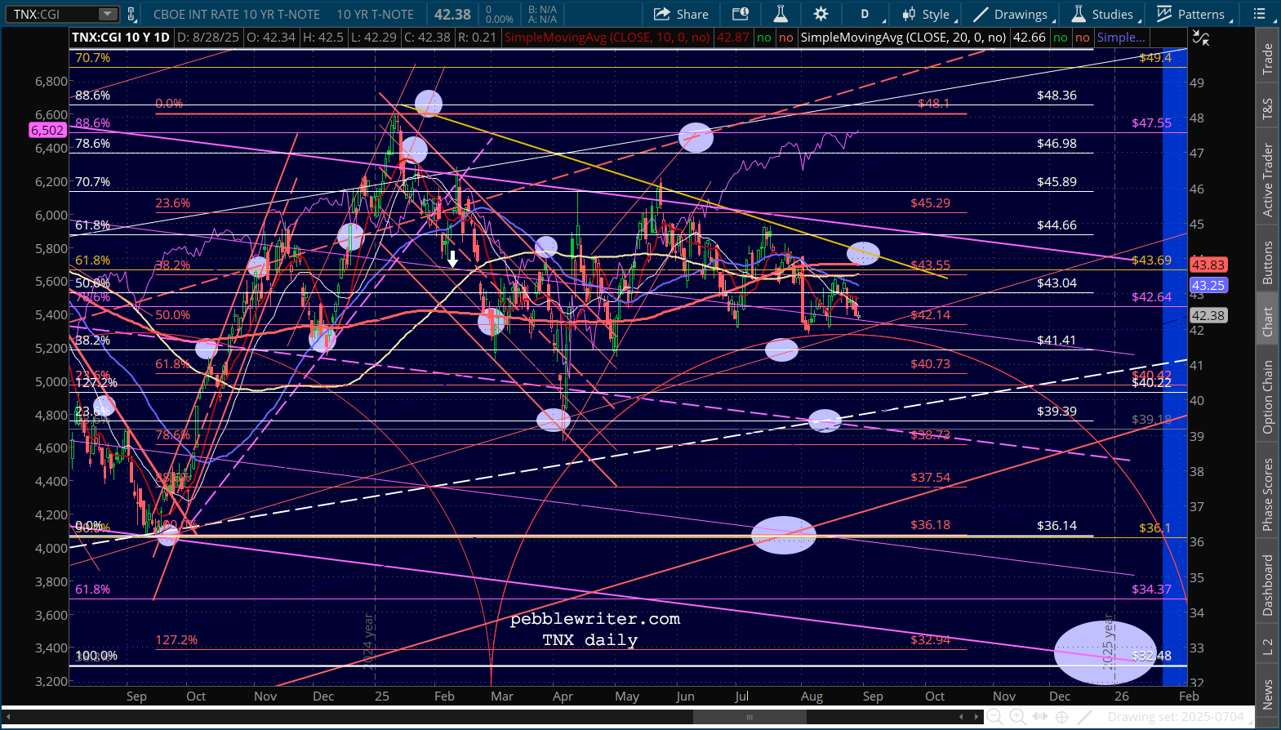Open chart settings gear icon
Viewport: 1281px width, 730px height.
coord(821,14)
